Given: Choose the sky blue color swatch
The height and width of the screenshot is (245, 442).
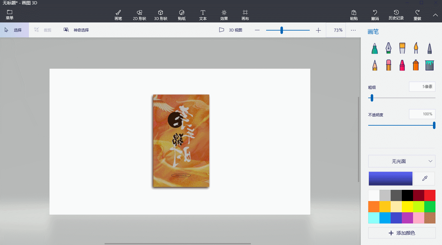Looking at the screenshot, I should pos(385,218).
